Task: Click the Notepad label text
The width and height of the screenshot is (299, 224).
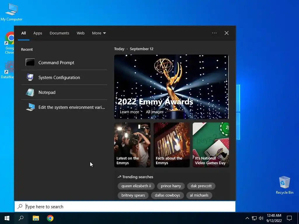Action: pyautogui.click(x=47, y=92)
